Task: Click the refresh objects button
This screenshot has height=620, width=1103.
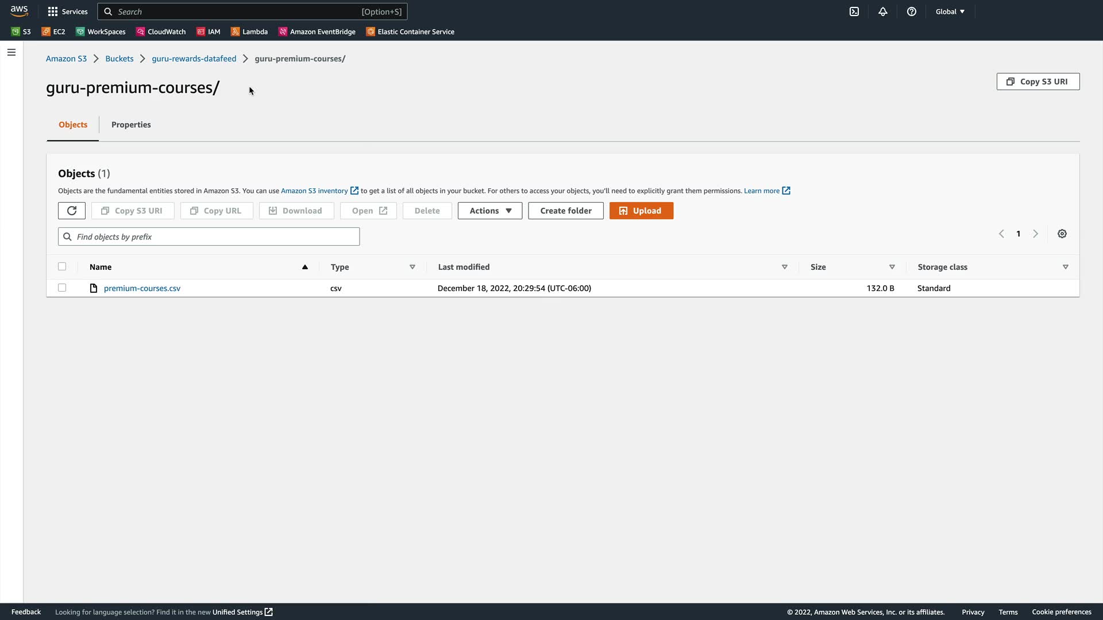Action: pyautogui.click(x=72, y=211)
